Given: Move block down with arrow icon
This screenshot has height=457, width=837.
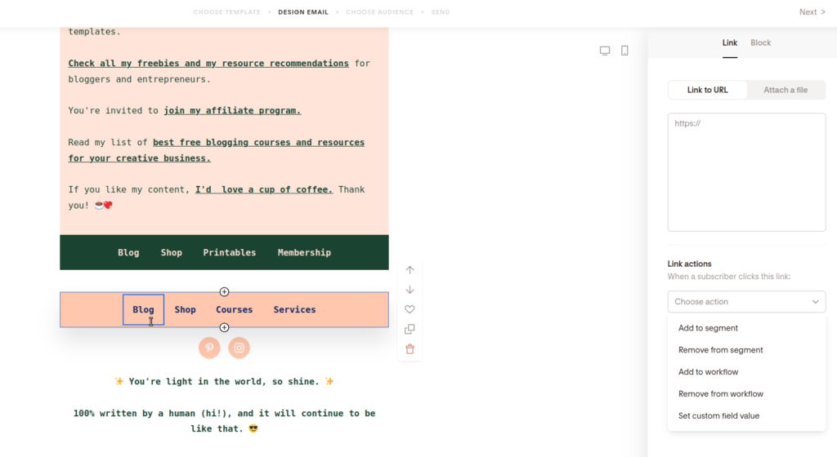Looking at the screenshot, I should point(410,290).
